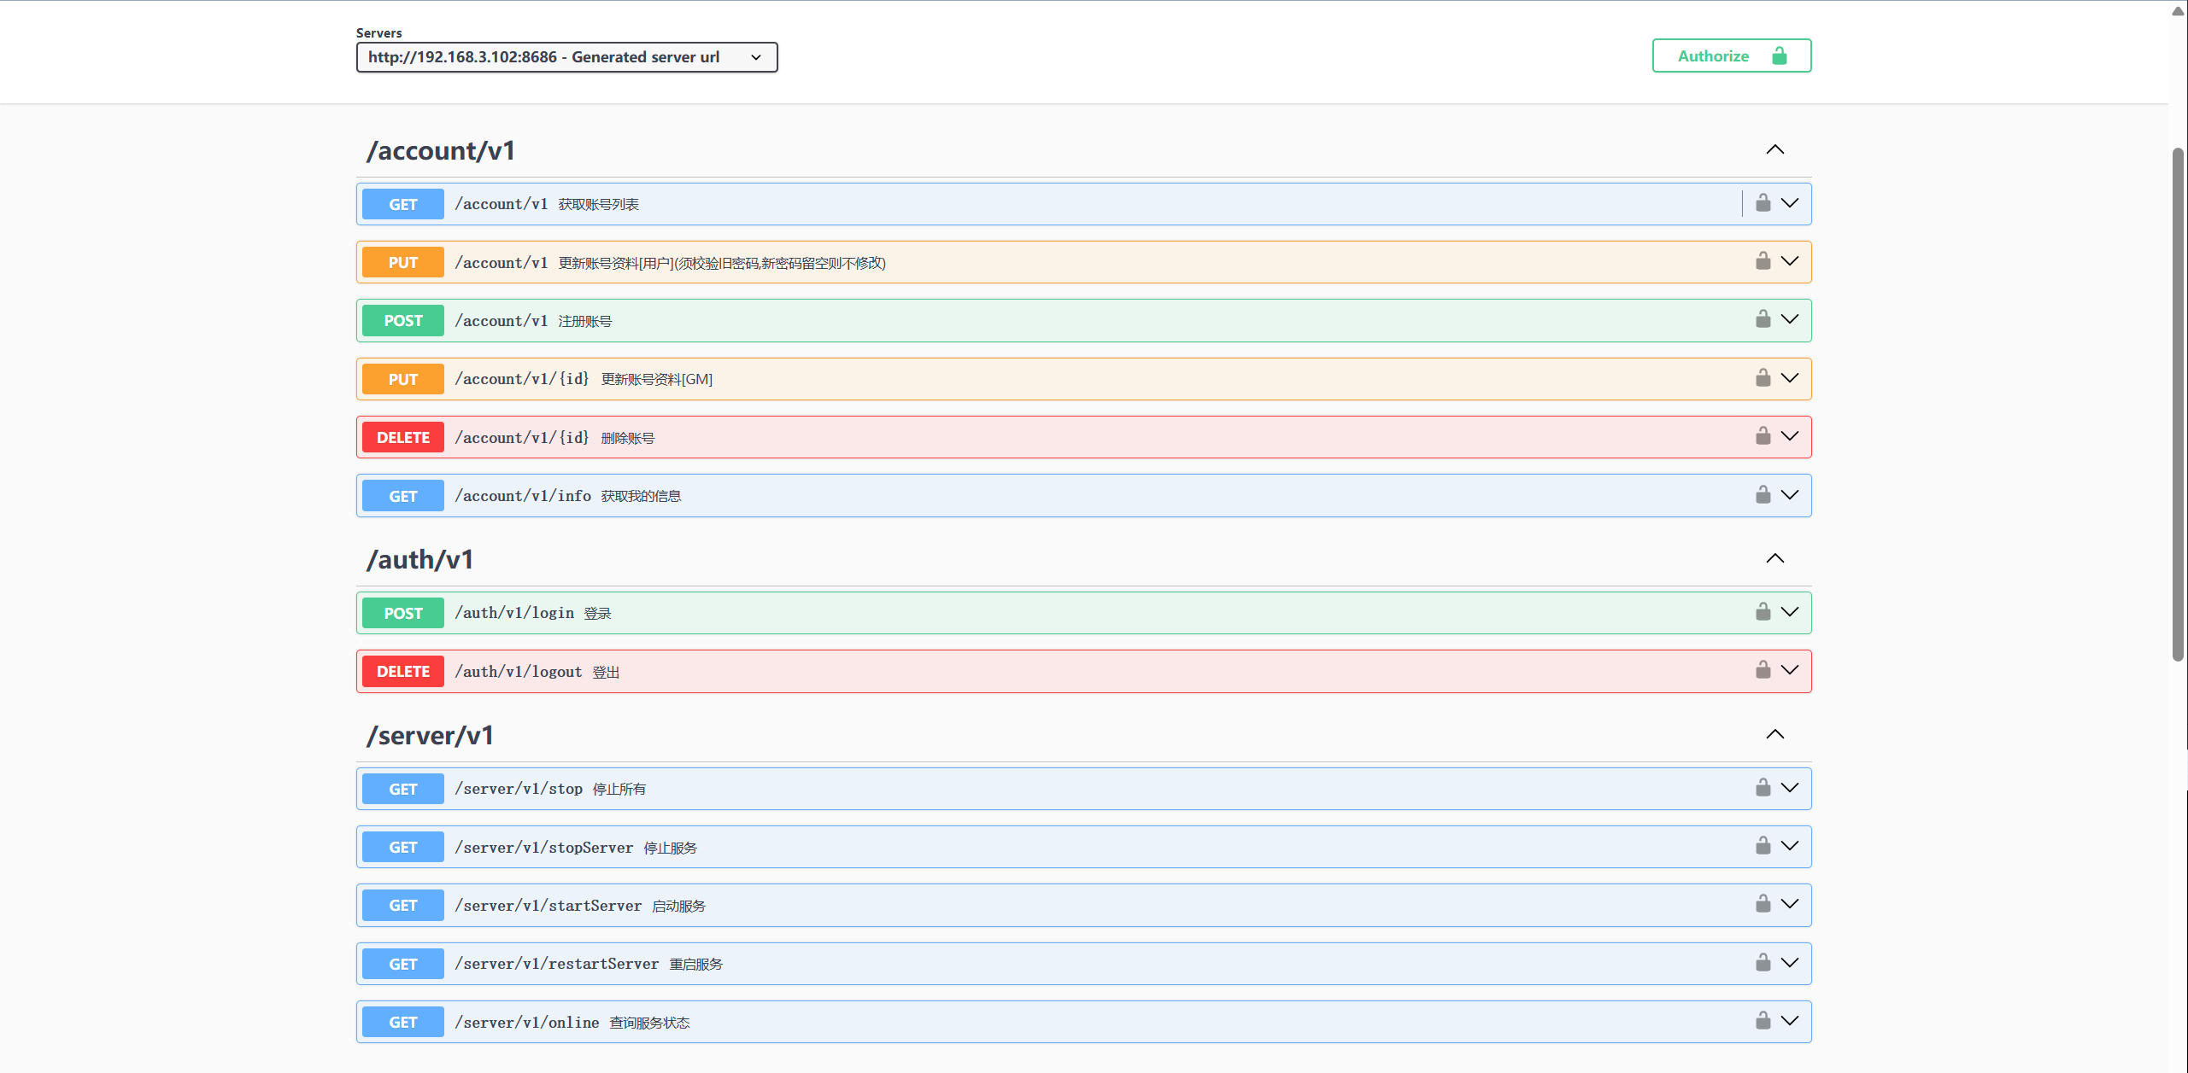Click the vertical page scrollbar
2188x1073 pixels.
click(2178, 405)
